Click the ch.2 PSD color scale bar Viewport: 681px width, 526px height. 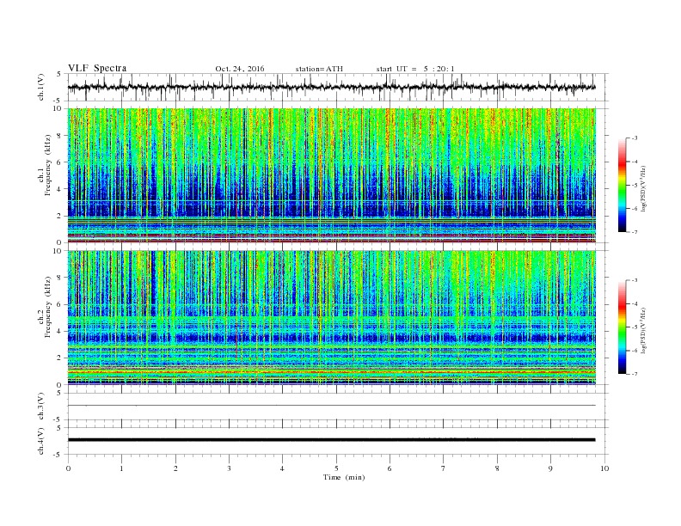[x=622, y=327]
